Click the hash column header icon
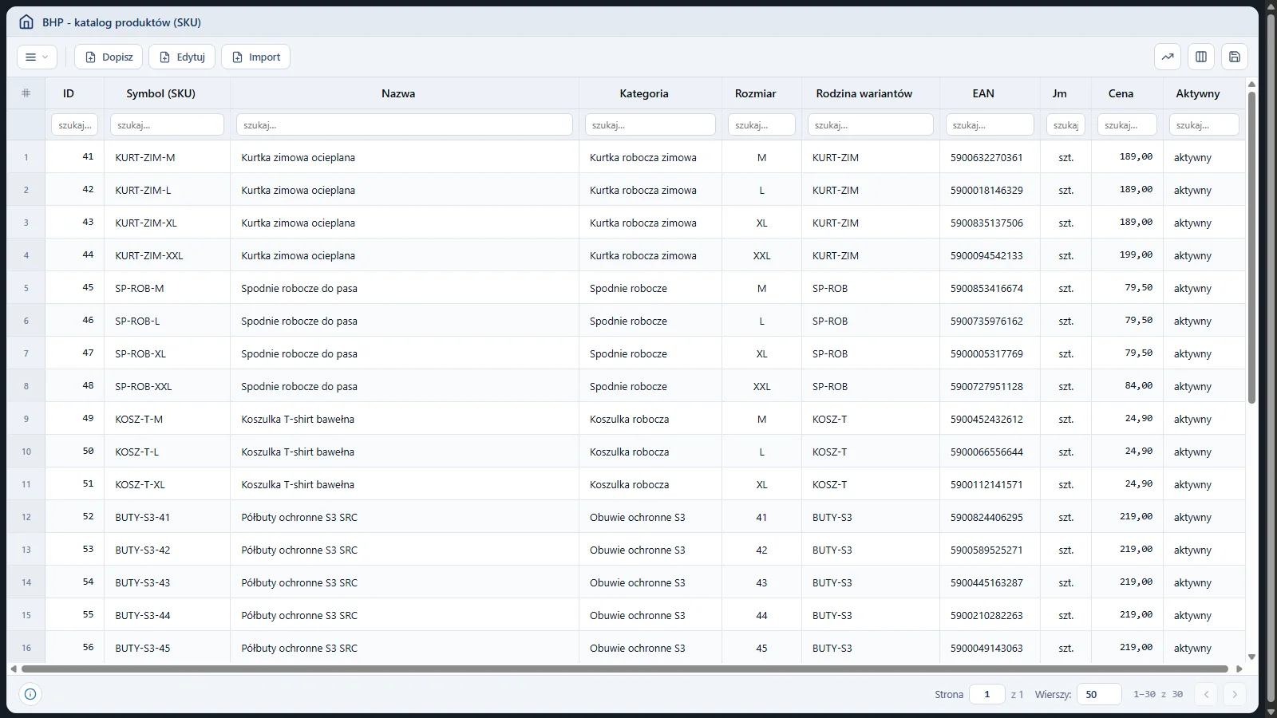The height and width of the screenshot is (718, 1277). 26,93
